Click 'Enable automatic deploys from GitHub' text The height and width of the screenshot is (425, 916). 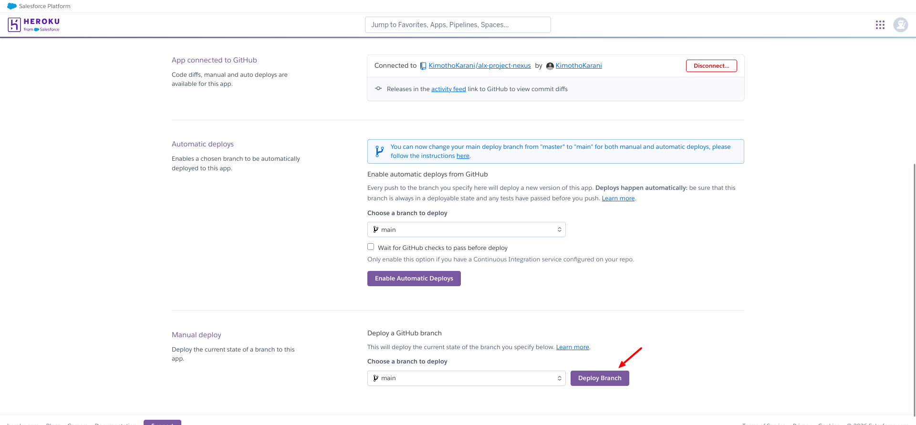click(427, 175)
